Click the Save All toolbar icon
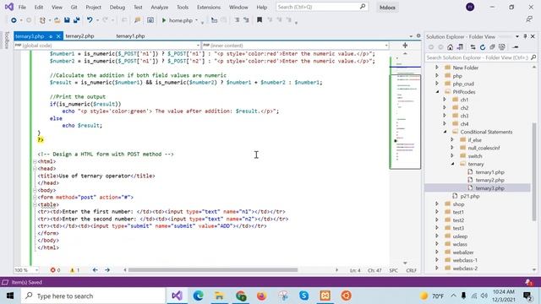Viewport: 541px width, 304px height. tap(77, 20)
